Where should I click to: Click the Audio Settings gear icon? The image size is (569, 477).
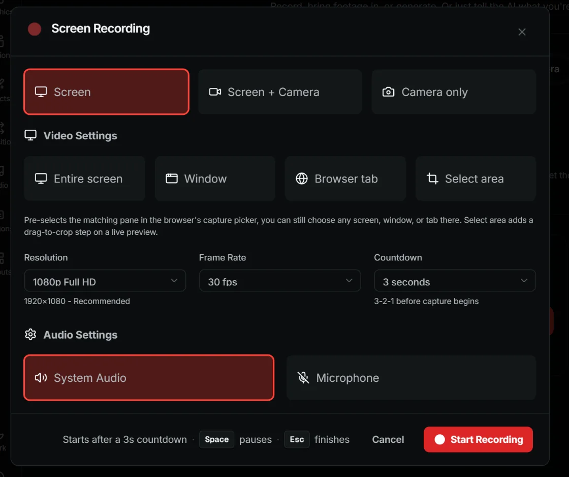pos(30,334)
